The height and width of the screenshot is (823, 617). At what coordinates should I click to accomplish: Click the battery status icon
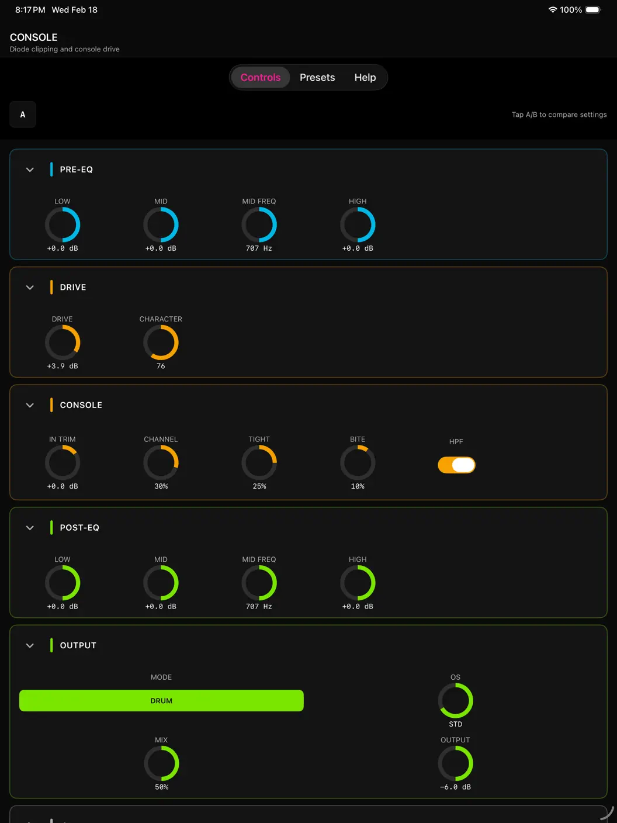(x=593, y=10)
